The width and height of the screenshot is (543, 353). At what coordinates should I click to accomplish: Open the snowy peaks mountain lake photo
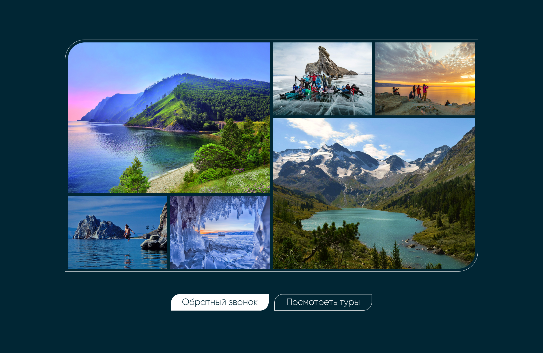[x=374, y=193]
